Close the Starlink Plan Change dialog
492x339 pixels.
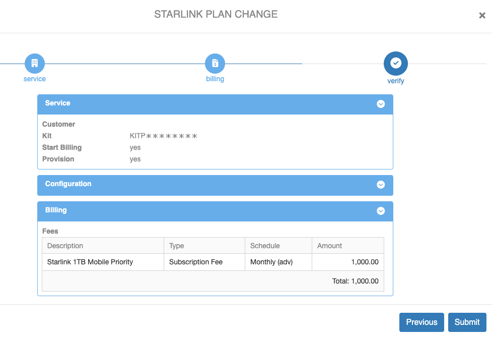coord(482,16)
